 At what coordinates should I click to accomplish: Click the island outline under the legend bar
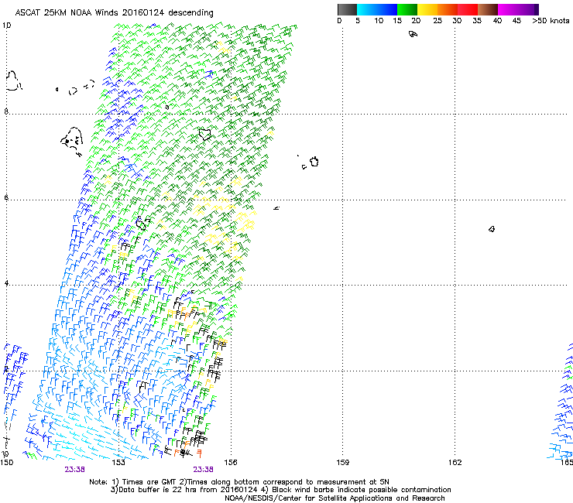413,34
